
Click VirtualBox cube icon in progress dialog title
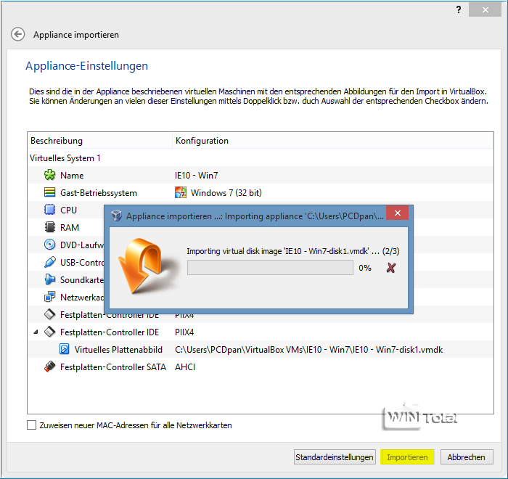tap(116, 216)
